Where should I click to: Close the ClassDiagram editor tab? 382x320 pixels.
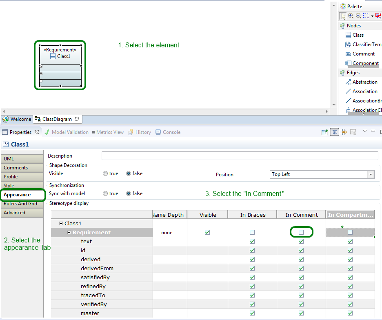pyautogui.click(x=77, y=119)
